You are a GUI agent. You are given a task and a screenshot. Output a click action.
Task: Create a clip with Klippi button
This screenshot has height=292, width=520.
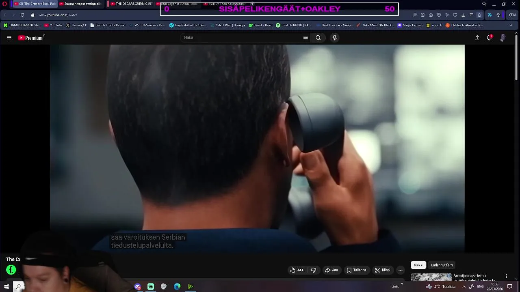[x=383, y=270]
